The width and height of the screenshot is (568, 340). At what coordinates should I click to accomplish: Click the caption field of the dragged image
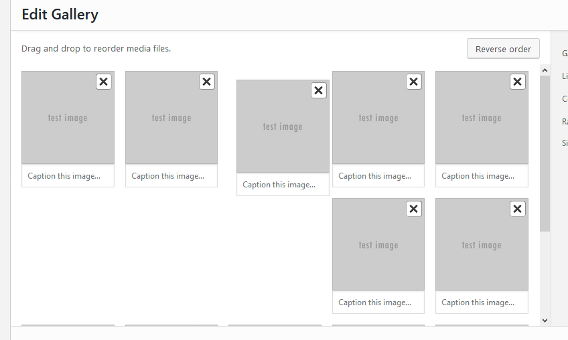[283, 184]
